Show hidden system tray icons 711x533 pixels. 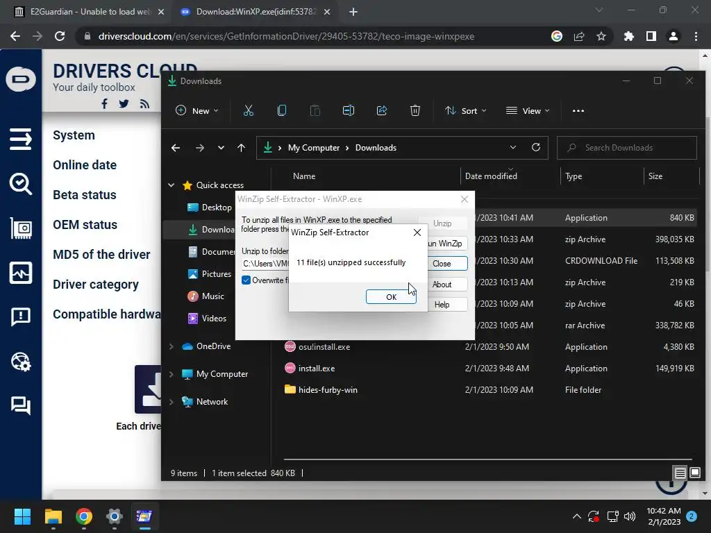tap(576, 516)
